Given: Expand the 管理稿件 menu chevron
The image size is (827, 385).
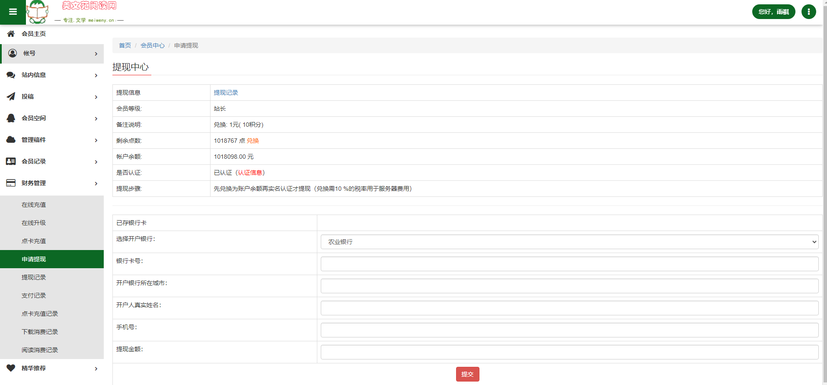Looking at the screenshot, I should click(96, 140).
